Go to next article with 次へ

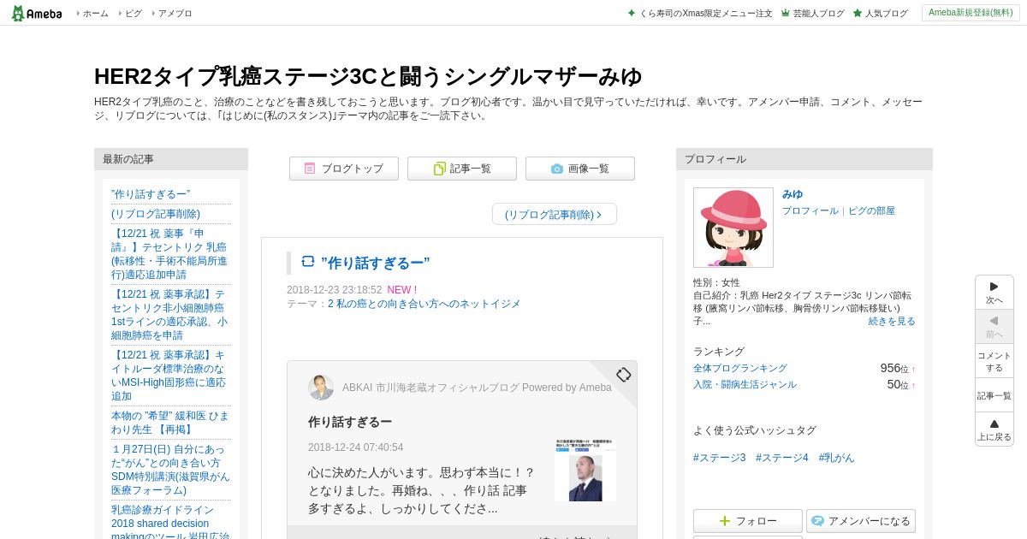(x=994, y=293)
